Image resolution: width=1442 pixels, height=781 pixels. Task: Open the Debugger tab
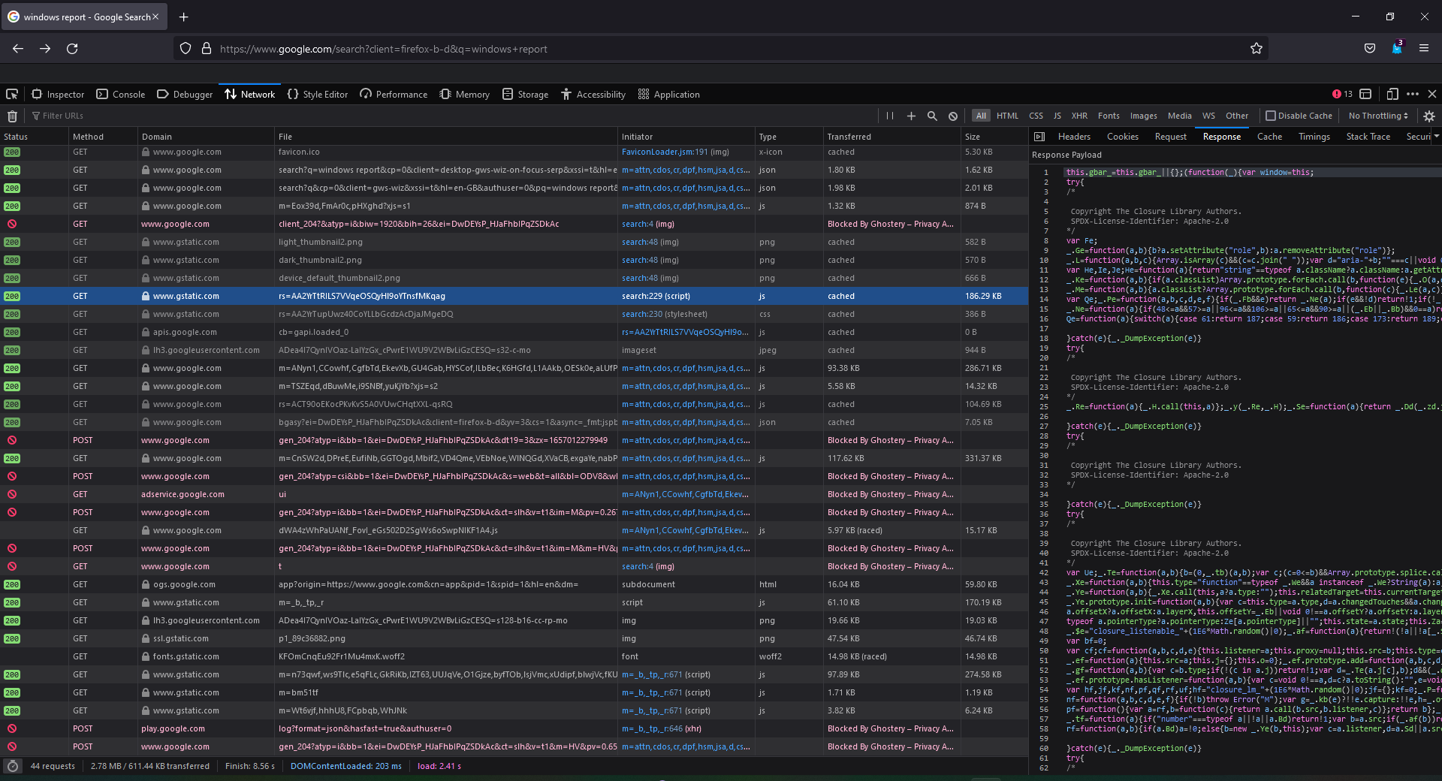[x=185, y=95]
